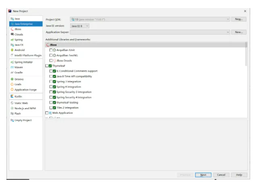Tick thymeleaf testing checkbox
Viewport: 257px width, 185px height.
51,102
